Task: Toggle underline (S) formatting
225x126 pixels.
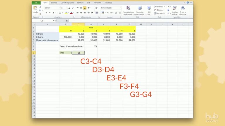Action: coord(53,13)
